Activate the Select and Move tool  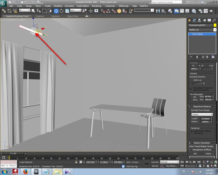pyautogui.click(x=56, y=11)
